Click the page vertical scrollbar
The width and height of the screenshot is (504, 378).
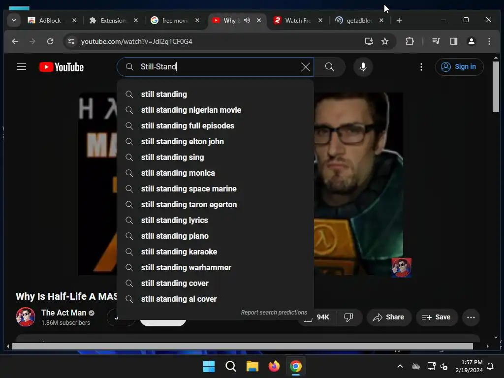[x=496, y=87]
